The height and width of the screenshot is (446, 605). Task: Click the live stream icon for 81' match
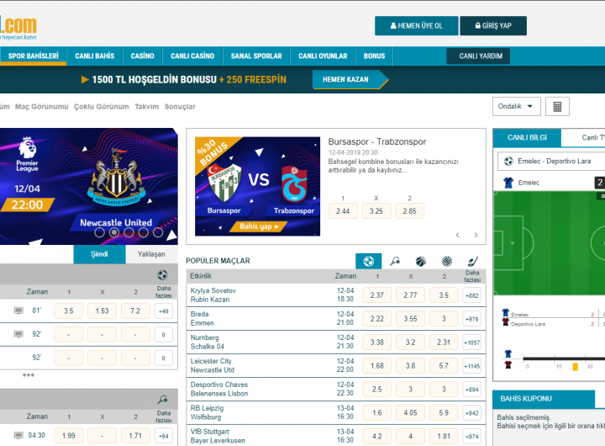(18, 311)
